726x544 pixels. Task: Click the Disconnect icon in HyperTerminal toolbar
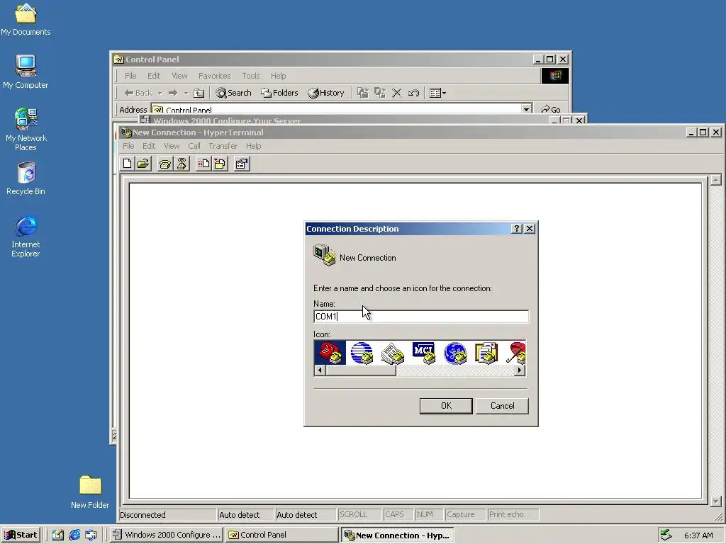pyautogui.click(x=181, y=164)
